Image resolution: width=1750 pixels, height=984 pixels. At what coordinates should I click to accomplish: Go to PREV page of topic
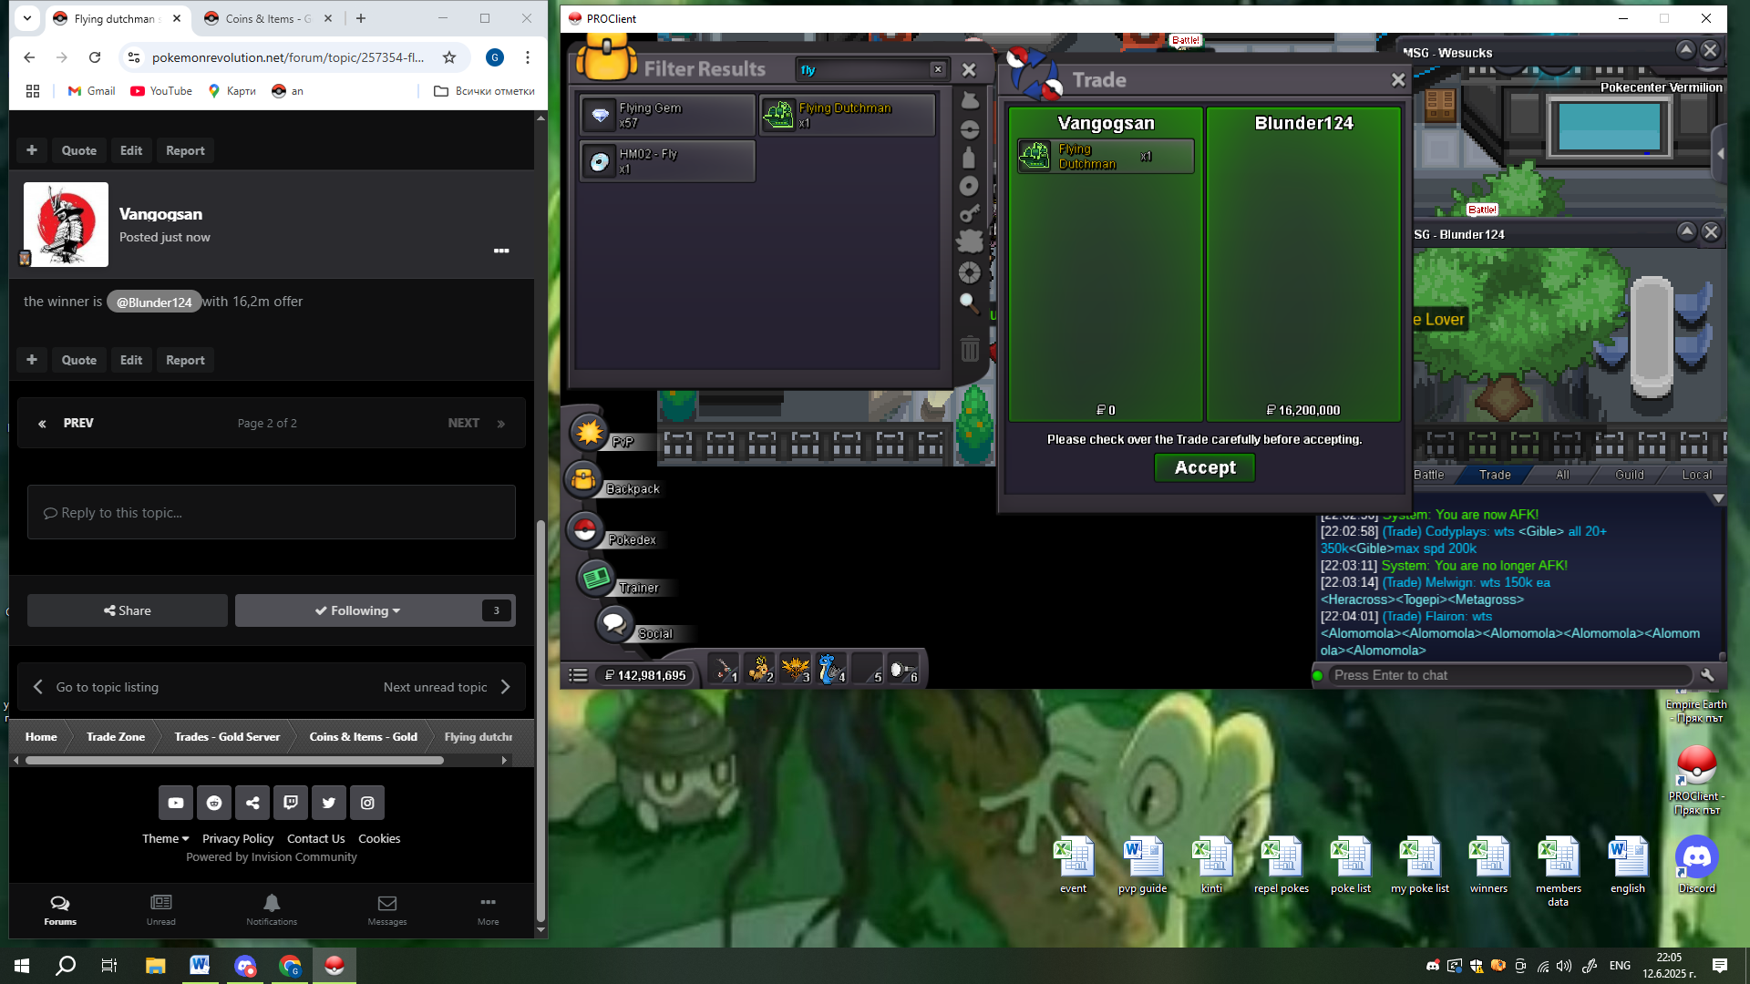(x=67, y=423)
